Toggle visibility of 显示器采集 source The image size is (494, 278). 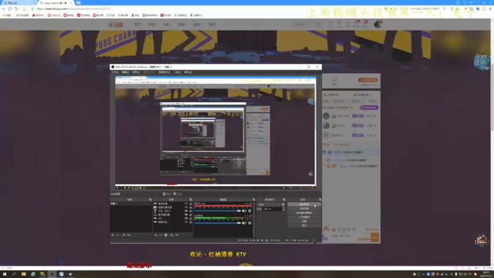pos(186,214)
